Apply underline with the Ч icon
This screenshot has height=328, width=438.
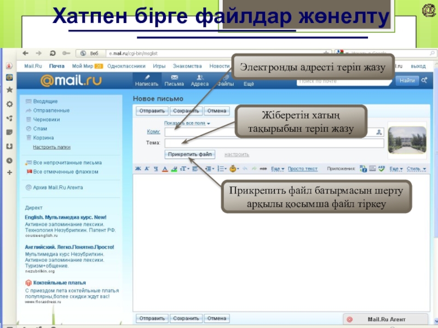(x=156, y=169)
